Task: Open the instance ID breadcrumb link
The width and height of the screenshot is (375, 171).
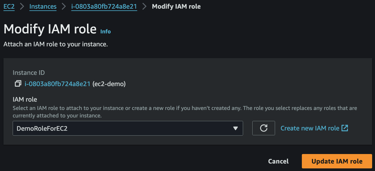Action: [104, 6]
